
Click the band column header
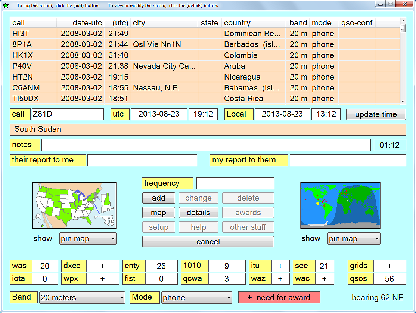point(297,23)
